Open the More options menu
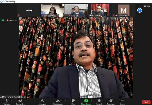Viewport: 152px width, 105px height. pos(122,102)
